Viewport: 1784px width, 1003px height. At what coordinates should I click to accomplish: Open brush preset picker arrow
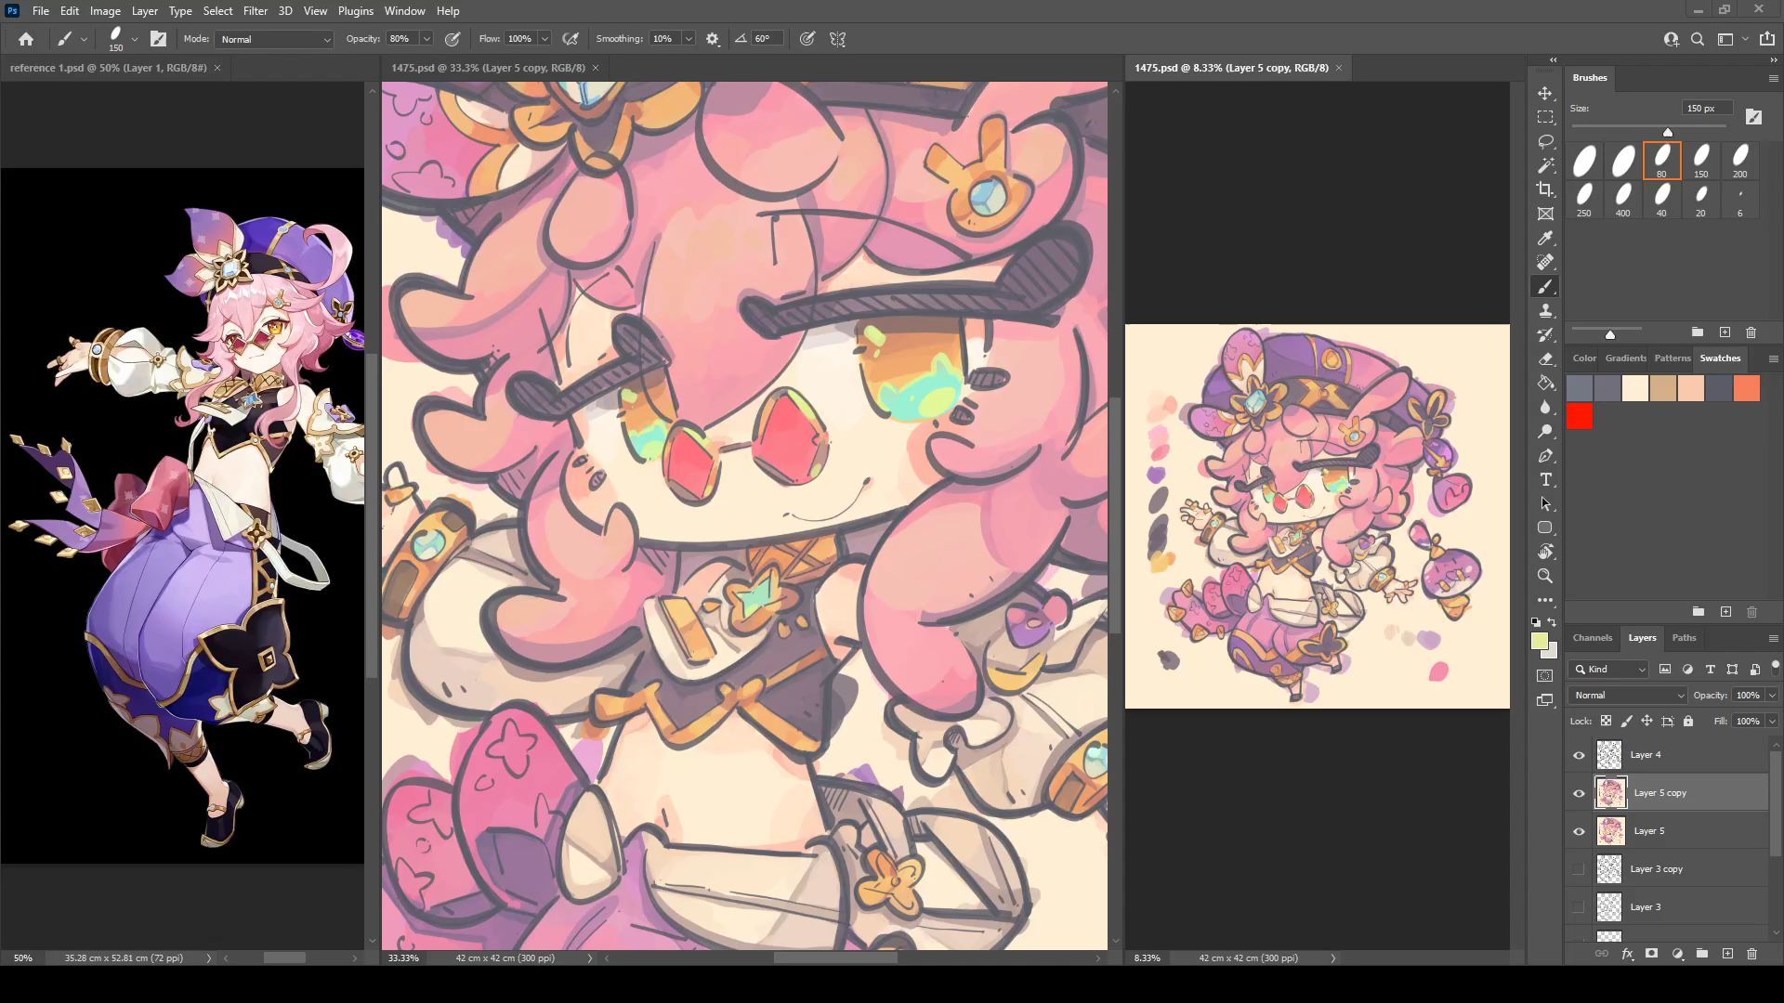click(135, 39)
